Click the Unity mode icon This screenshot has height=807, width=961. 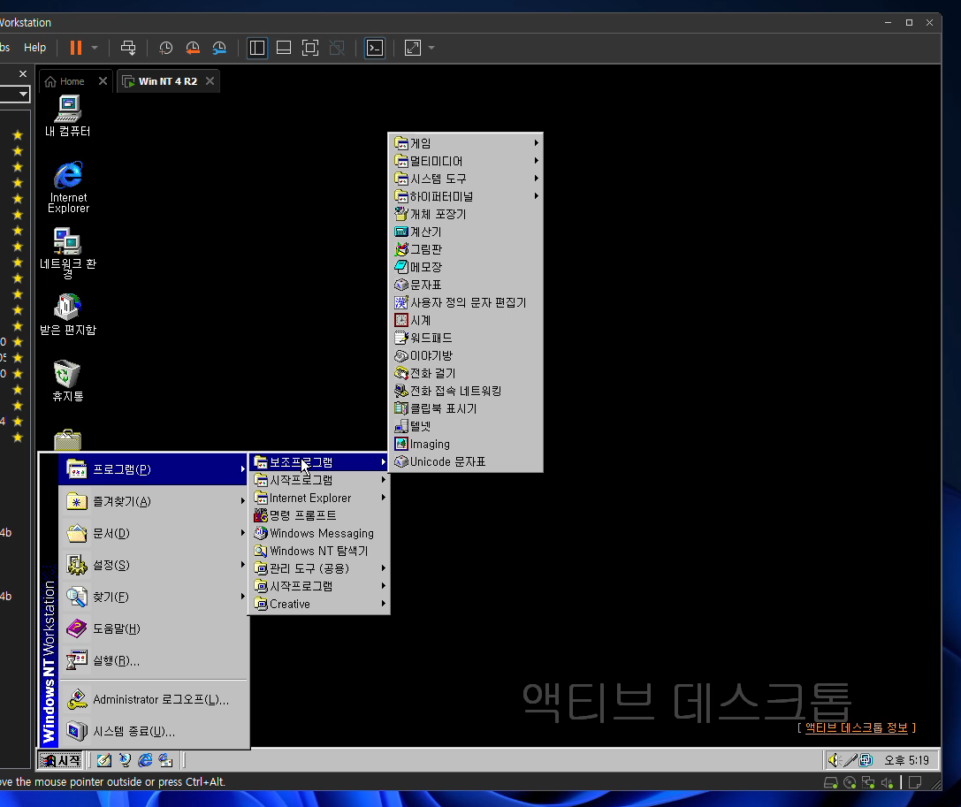(337, 48)
